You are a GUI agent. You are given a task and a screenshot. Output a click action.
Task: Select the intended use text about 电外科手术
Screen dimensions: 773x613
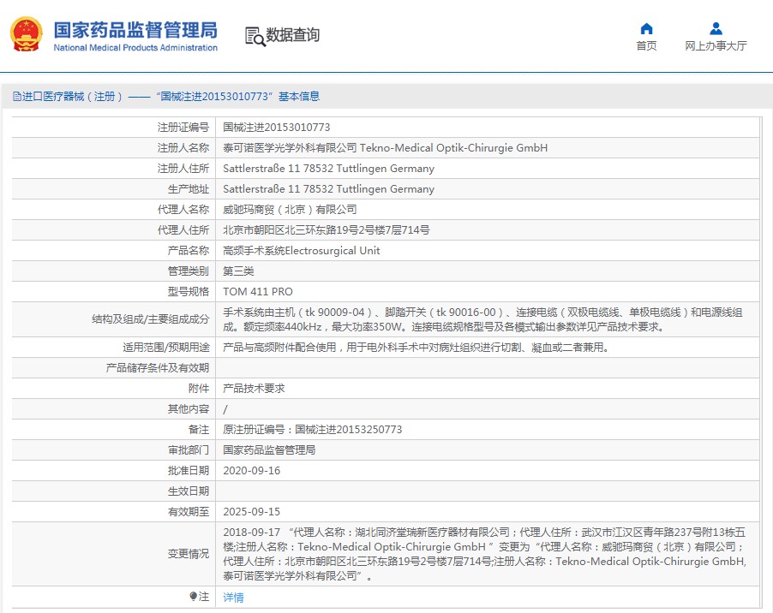coord(417,348)
